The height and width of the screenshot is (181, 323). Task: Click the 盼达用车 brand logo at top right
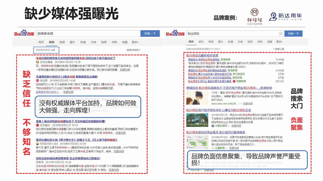click(286, 17)
